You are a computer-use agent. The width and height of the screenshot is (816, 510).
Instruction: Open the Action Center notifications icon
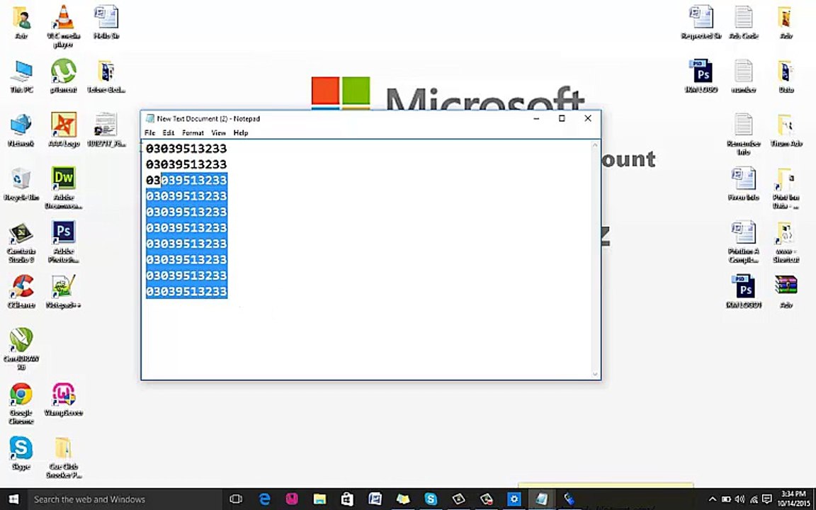point(766,499)
